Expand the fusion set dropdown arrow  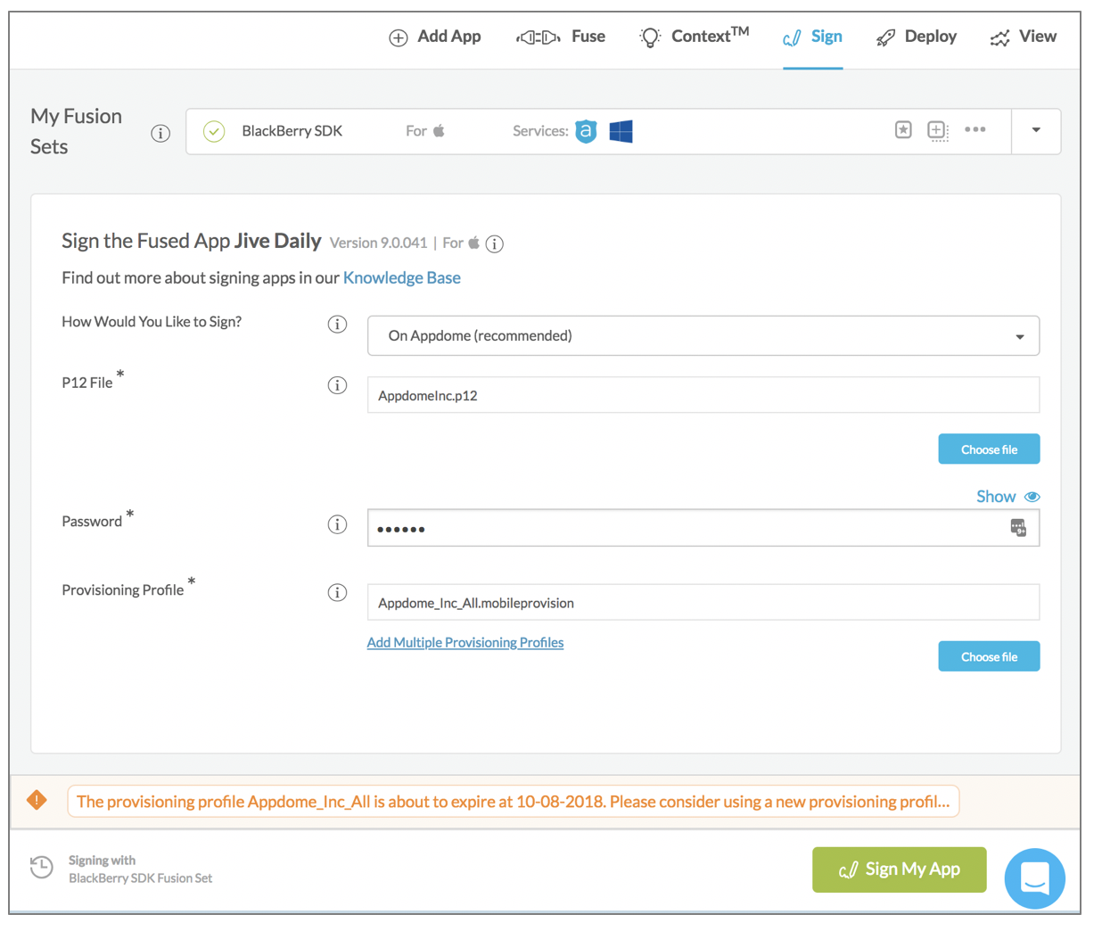tap(1036, 130)
